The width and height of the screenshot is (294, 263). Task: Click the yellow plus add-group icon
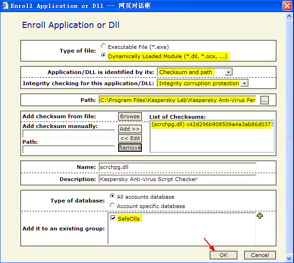pyautogui.click(x=260, y=216)
